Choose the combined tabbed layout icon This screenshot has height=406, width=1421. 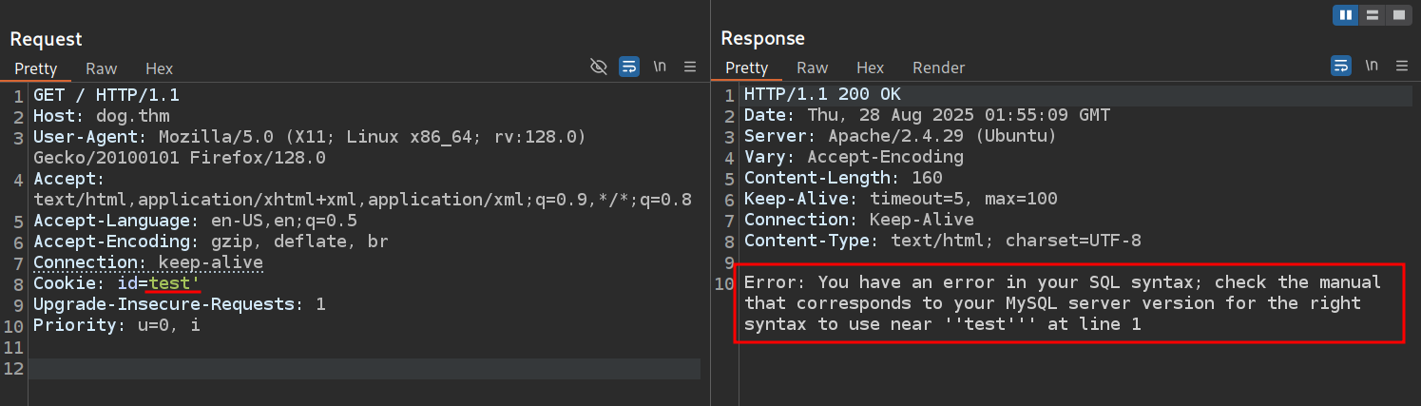pos(1398,15)
